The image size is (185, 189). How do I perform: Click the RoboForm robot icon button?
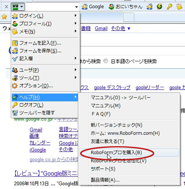tap(15, 7)
